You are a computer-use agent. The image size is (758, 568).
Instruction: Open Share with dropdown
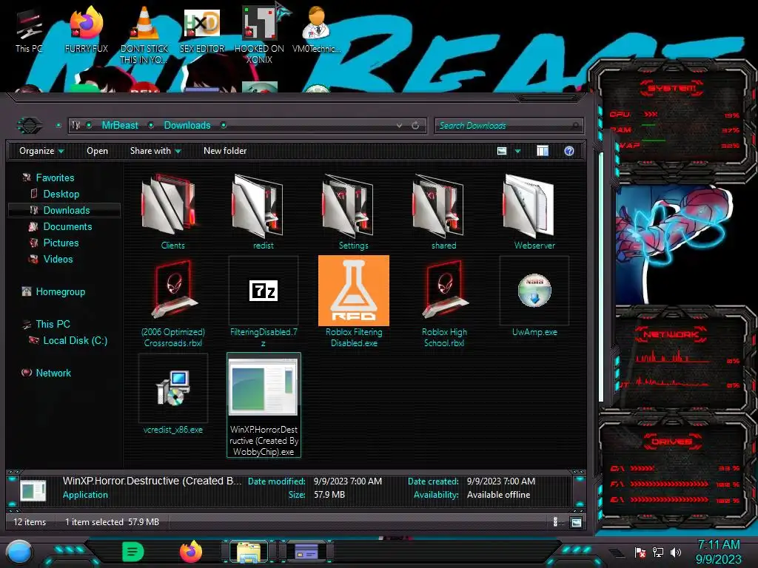click(x=155, y=151)
